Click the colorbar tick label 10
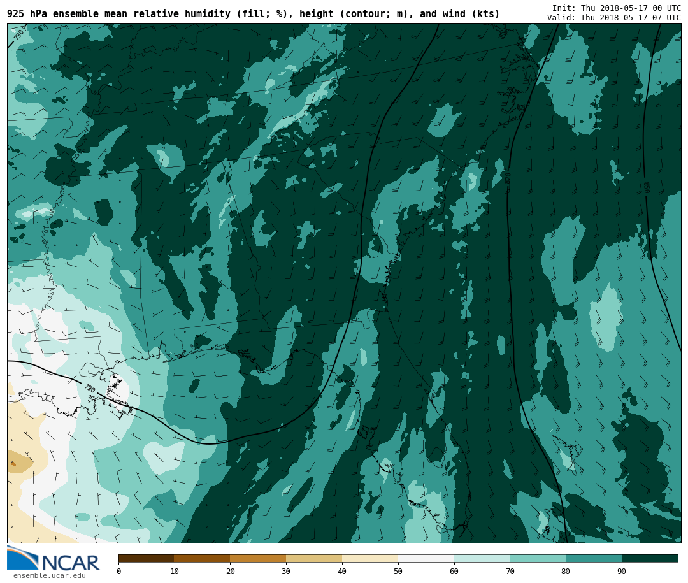 (175, 571)
